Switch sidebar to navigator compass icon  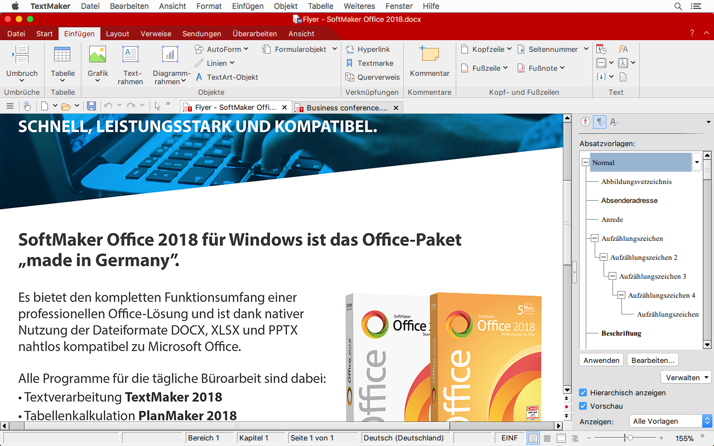(586, 122)
